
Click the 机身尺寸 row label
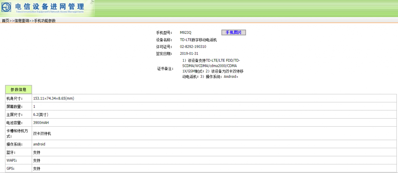click(15, 99)
